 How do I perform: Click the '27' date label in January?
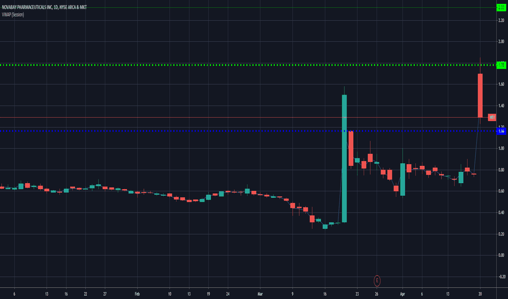coord(105,294)
